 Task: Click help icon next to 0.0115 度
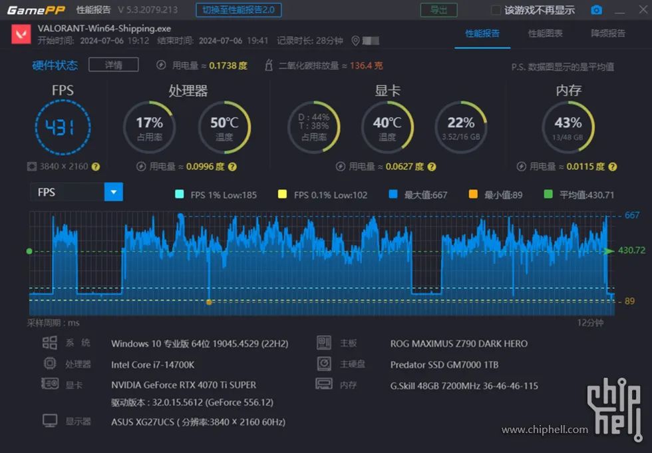613,167
